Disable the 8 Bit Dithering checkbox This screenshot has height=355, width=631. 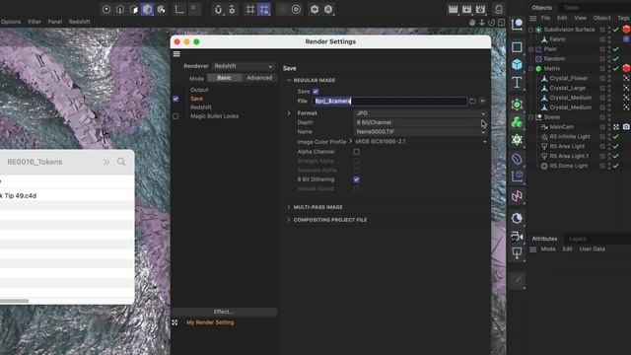(357, 179)
